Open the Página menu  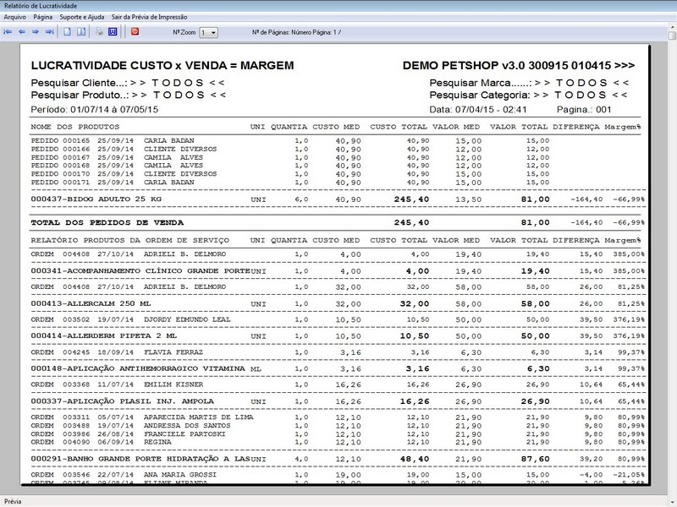pos(43,17)
